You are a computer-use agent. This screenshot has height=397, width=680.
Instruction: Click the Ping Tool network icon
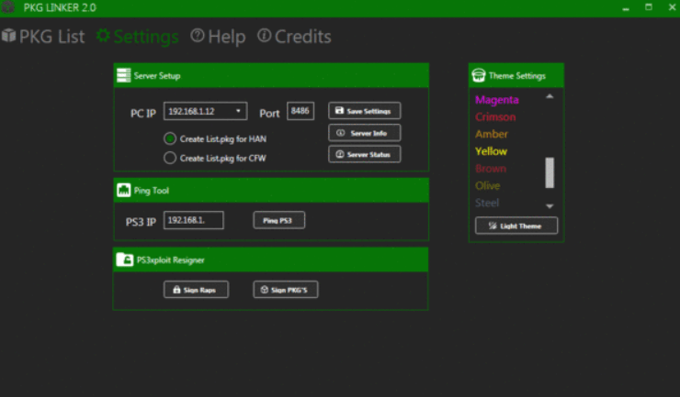tap(124, 190)
